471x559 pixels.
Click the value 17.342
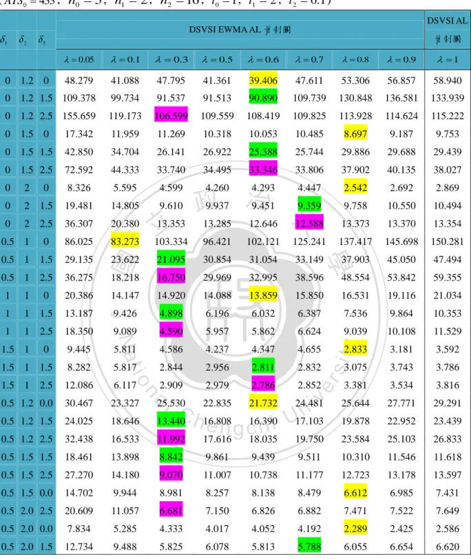pyautogui.click(x=78, y=134)
